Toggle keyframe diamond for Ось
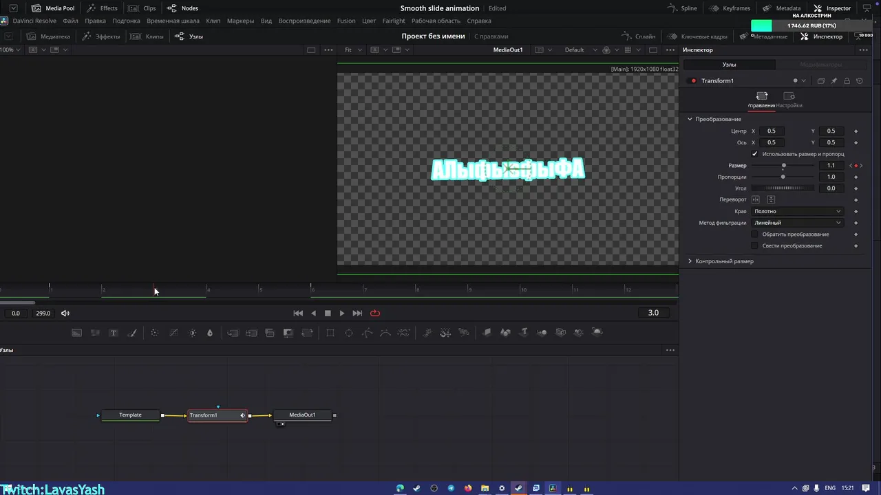Screen dimensions: 881x495 [856, 142]
